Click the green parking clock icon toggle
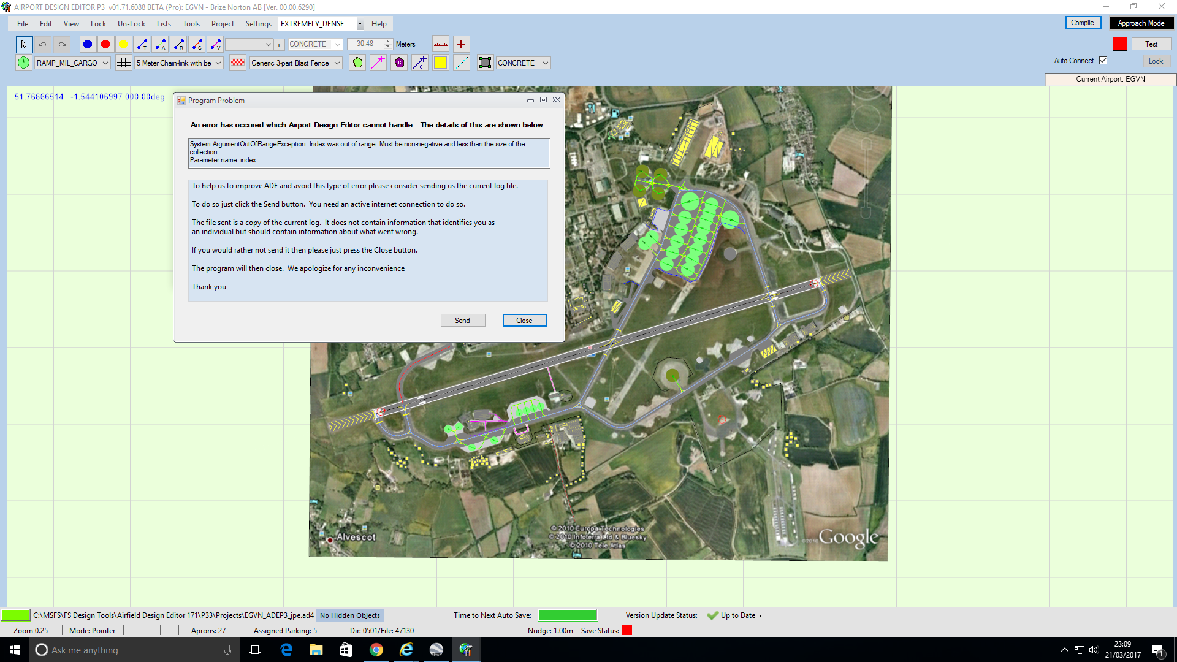 point(23,63)
